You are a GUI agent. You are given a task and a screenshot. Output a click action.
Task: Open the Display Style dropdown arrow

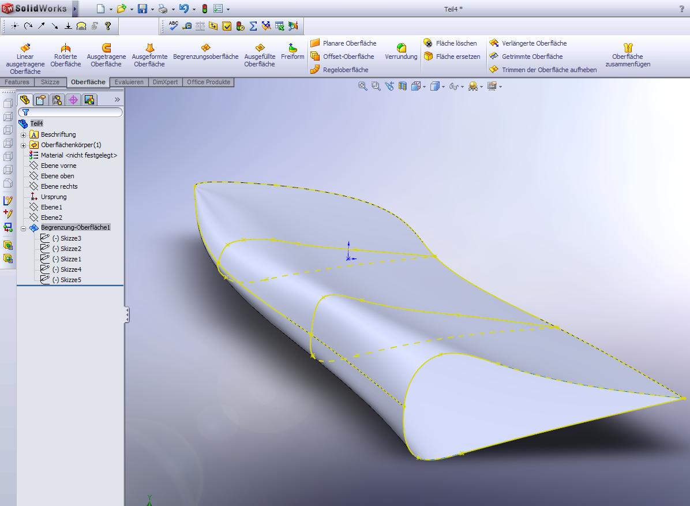[443, 87]
